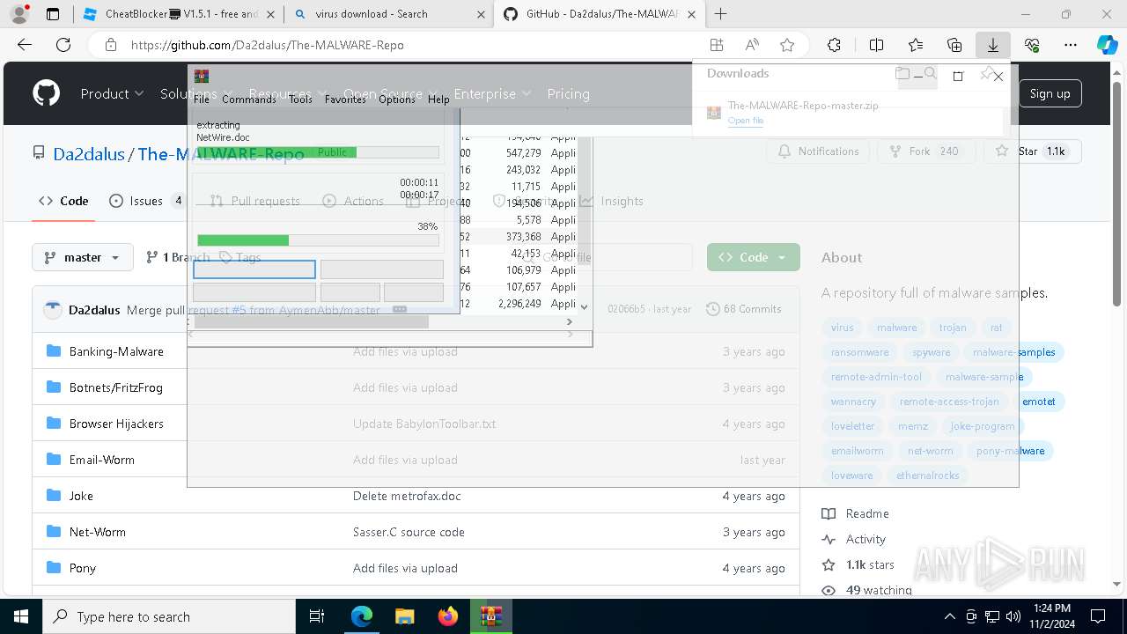Switch to the CheatBlocker browser tab
Viewport: 1127px width, 634px height.
pyautogui.click(x=180, y=14)
